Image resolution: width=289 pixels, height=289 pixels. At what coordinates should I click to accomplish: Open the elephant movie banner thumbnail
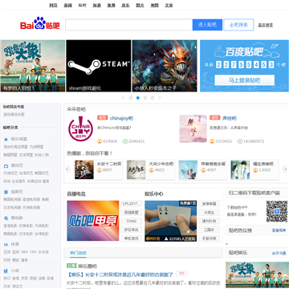point(32,66)
